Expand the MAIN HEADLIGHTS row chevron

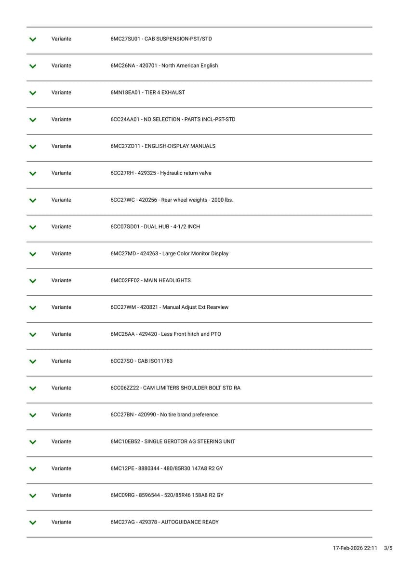[x=33, y=281]
